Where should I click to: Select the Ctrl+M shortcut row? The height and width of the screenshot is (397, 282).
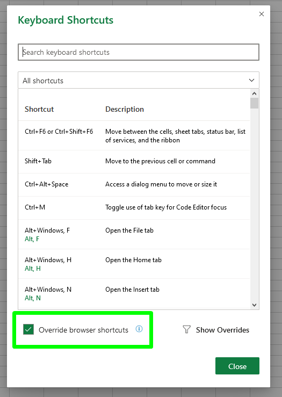coord(134,207)
